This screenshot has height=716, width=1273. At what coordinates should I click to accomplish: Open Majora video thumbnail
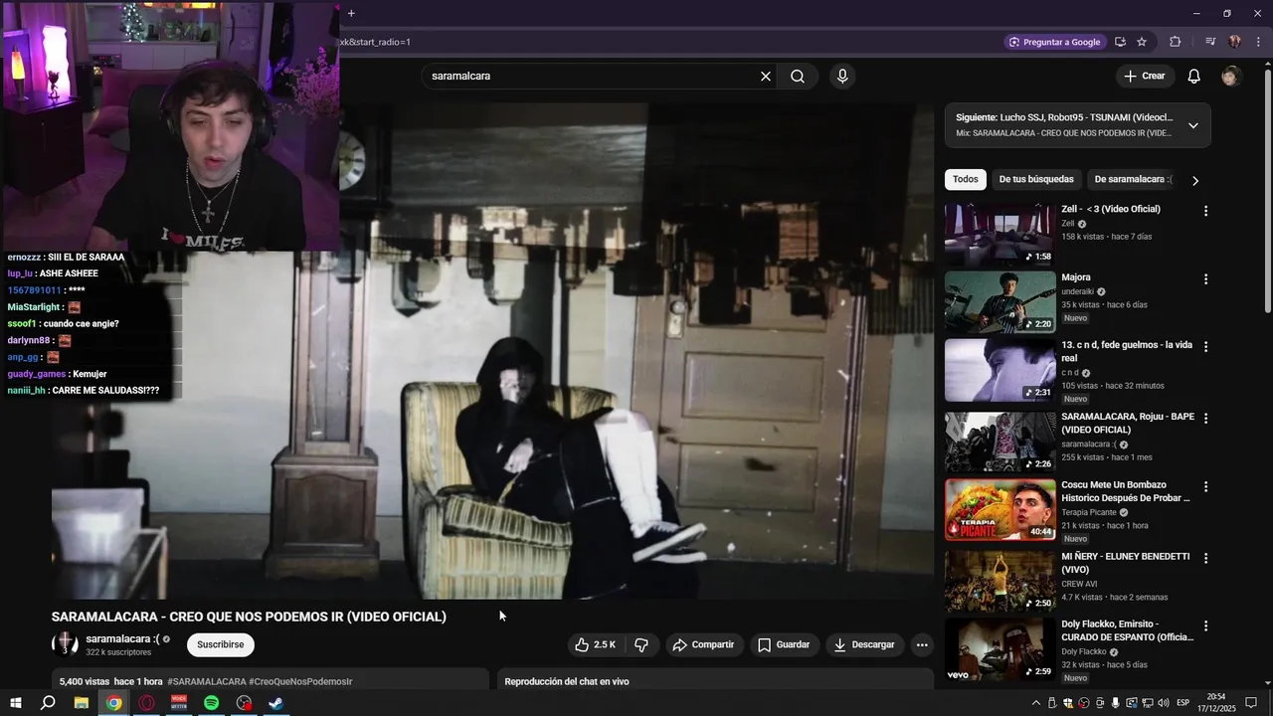point(1000,302)
